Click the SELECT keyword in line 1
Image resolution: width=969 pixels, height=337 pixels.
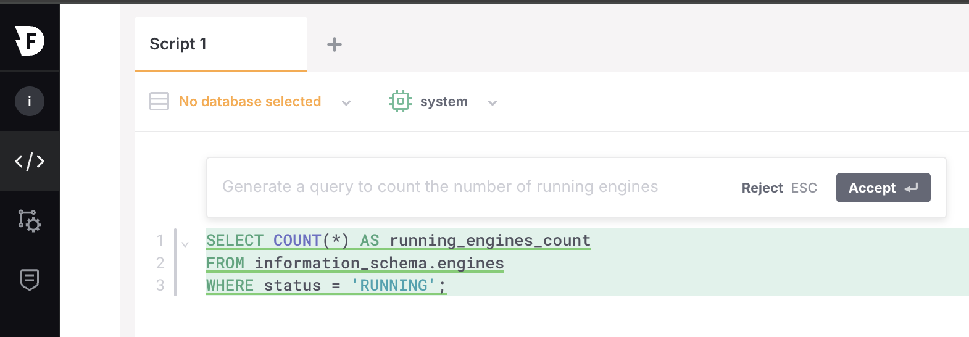(235, 240)
